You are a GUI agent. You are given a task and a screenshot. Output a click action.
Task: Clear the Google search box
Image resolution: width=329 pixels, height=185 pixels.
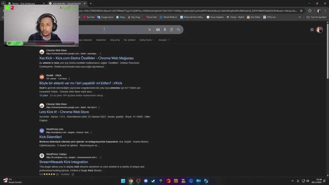(149, 30)
